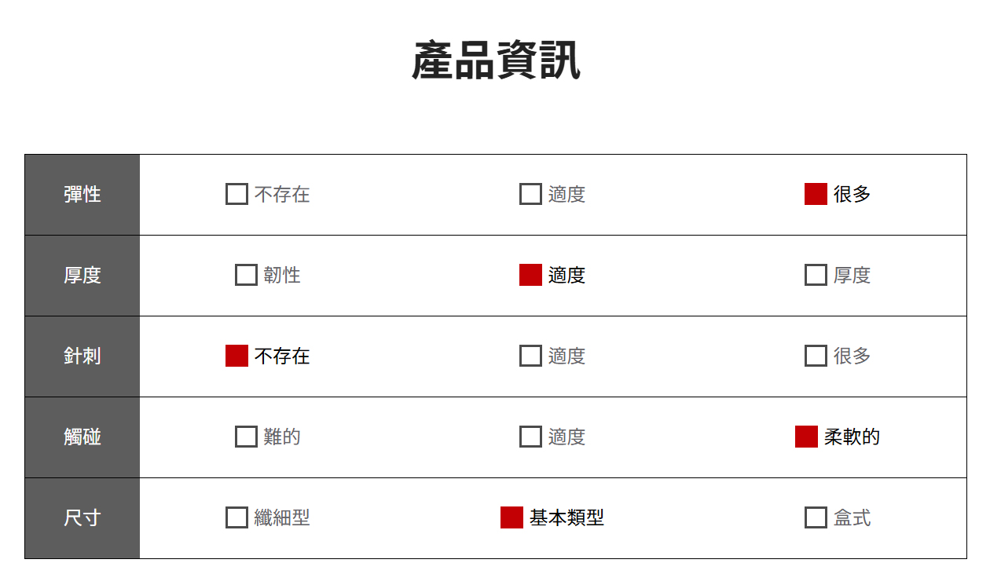
Task: Click the 觸碰 row header cell
Action: (x=82, y=437)
